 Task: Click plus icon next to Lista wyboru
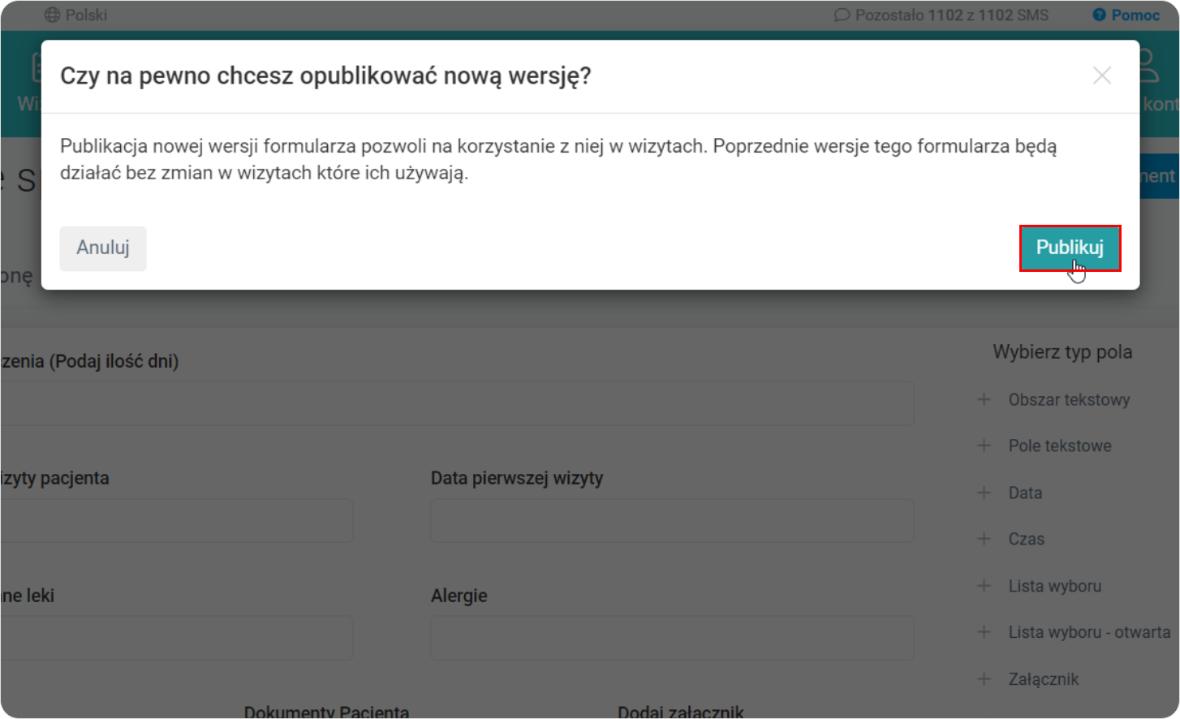pyautogui.click(x=984, y=586)
